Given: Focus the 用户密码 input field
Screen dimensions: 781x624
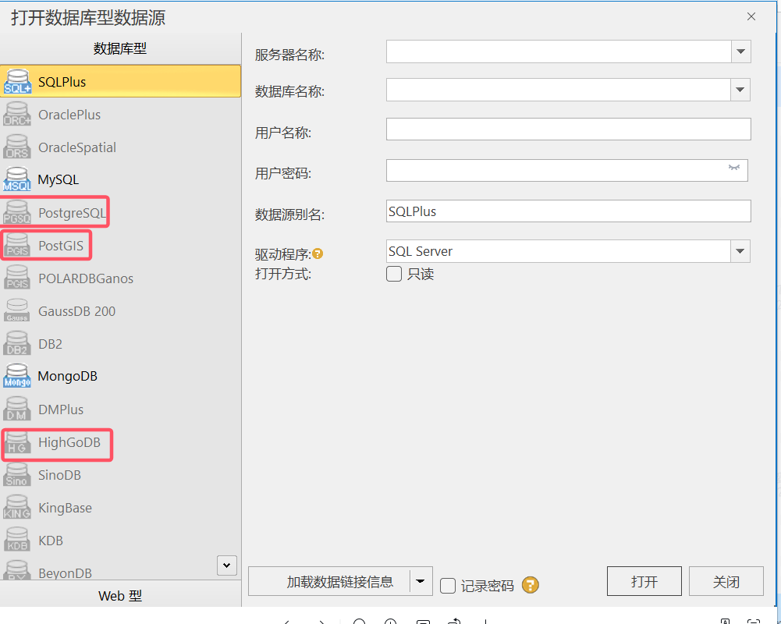Looking at the screenshot, I should [566, 170].
